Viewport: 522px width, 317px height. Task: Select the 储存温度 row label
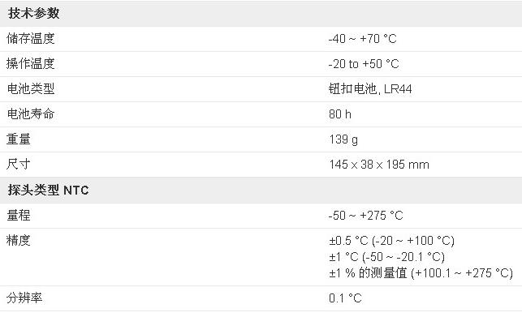pos(31,39)
